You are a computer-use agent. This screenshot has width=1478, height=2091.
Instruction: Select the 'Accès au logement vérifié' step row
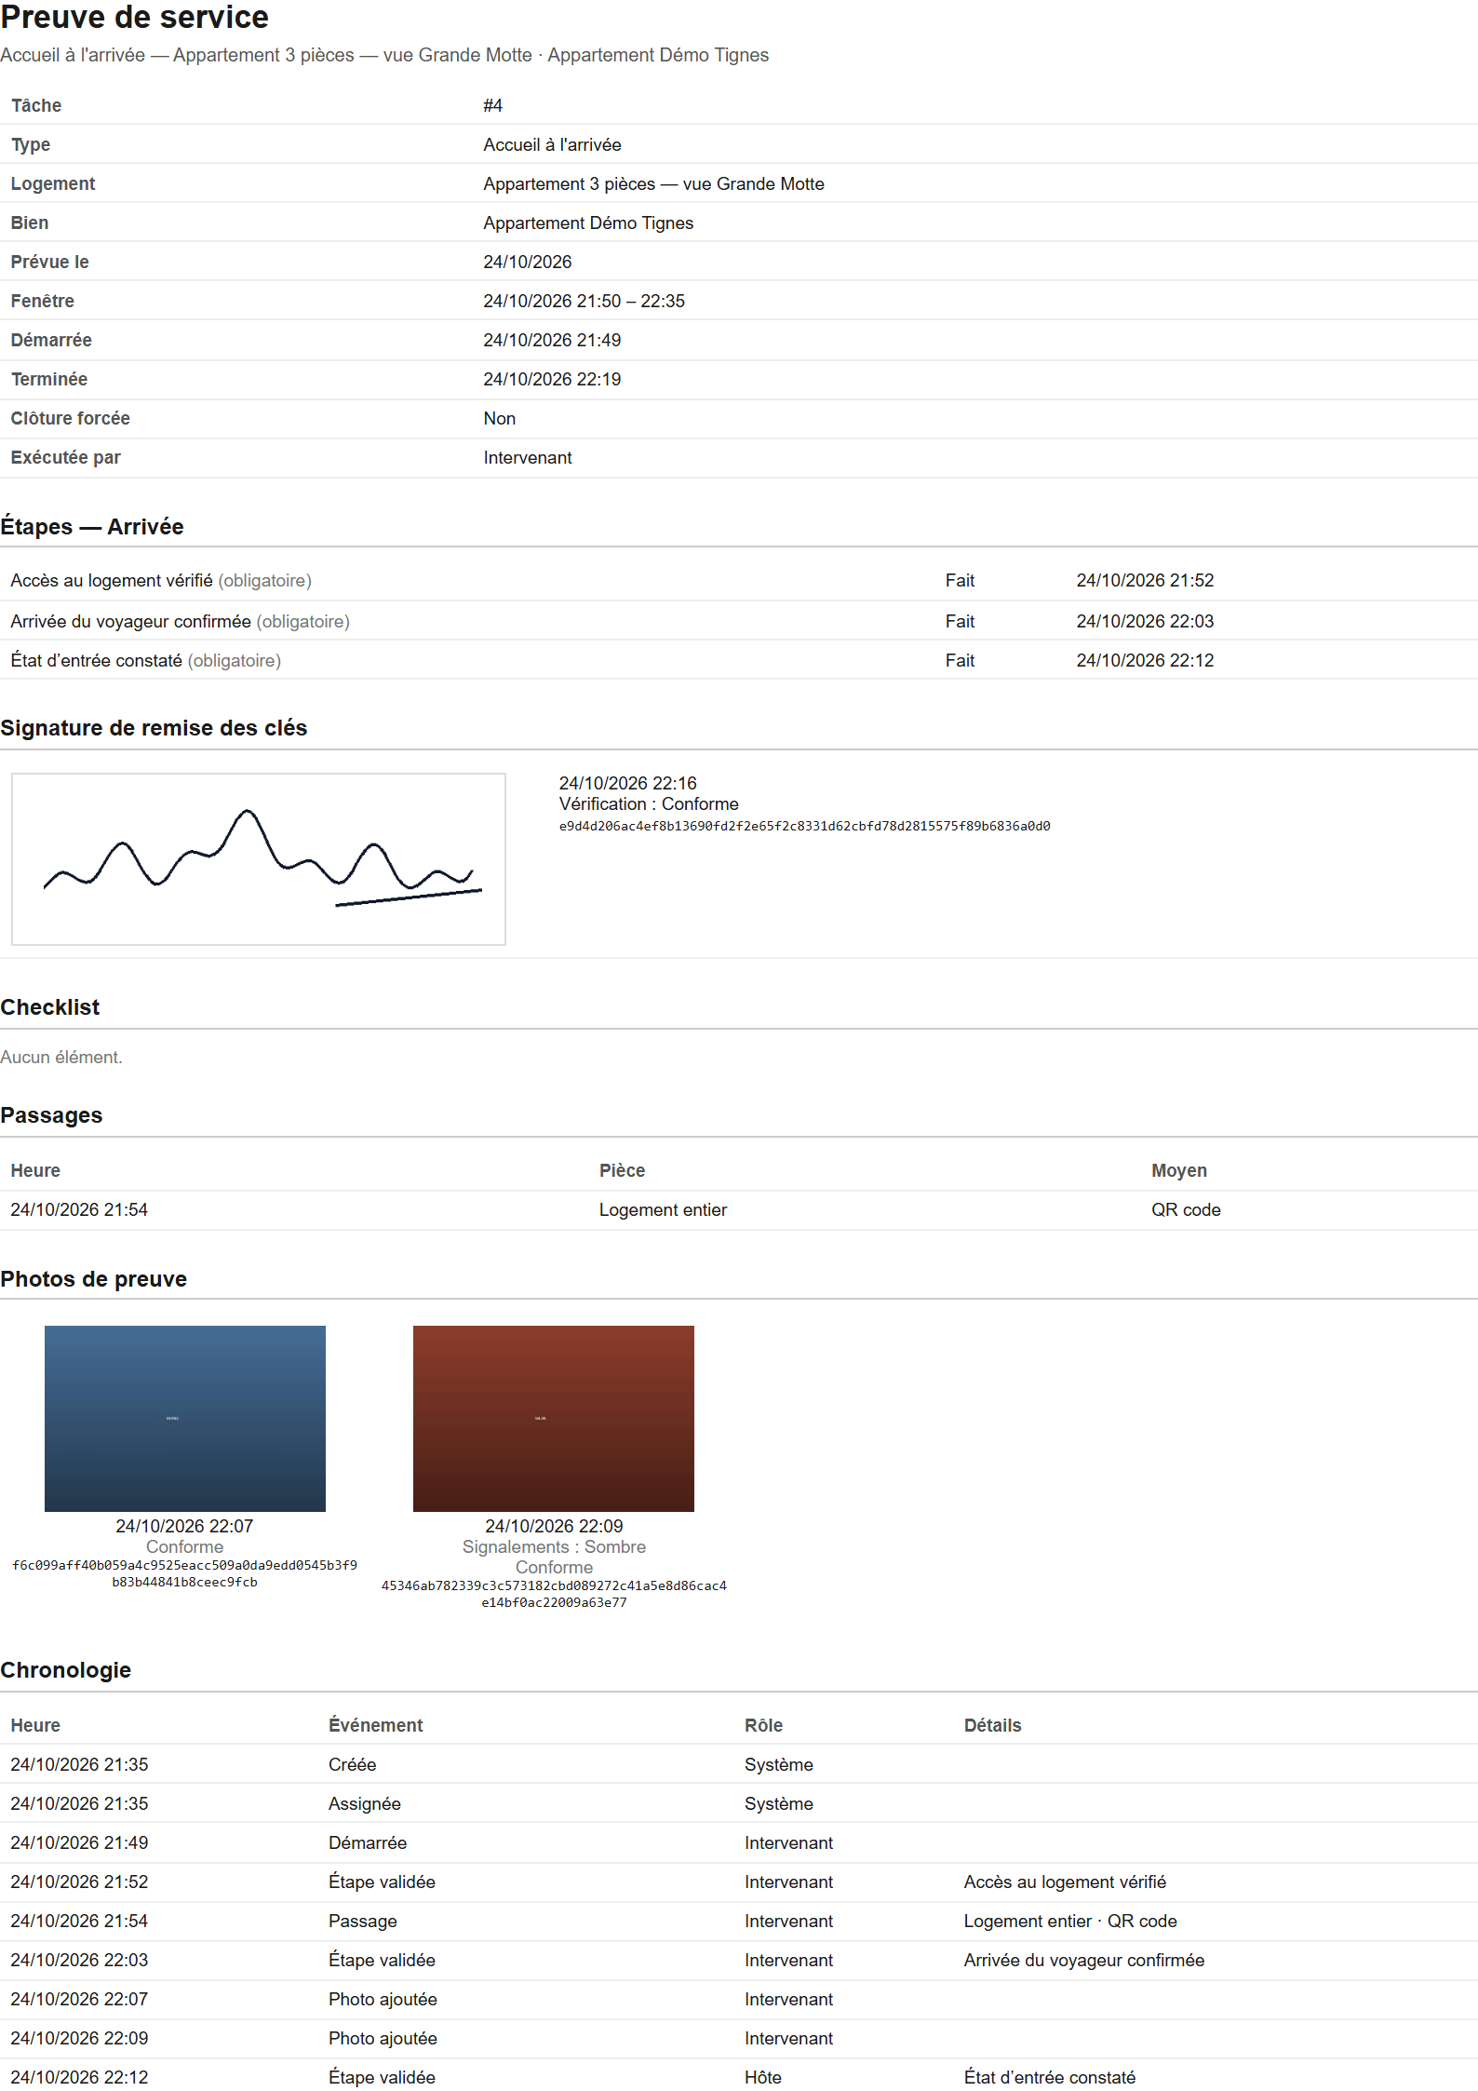point(739,580)
